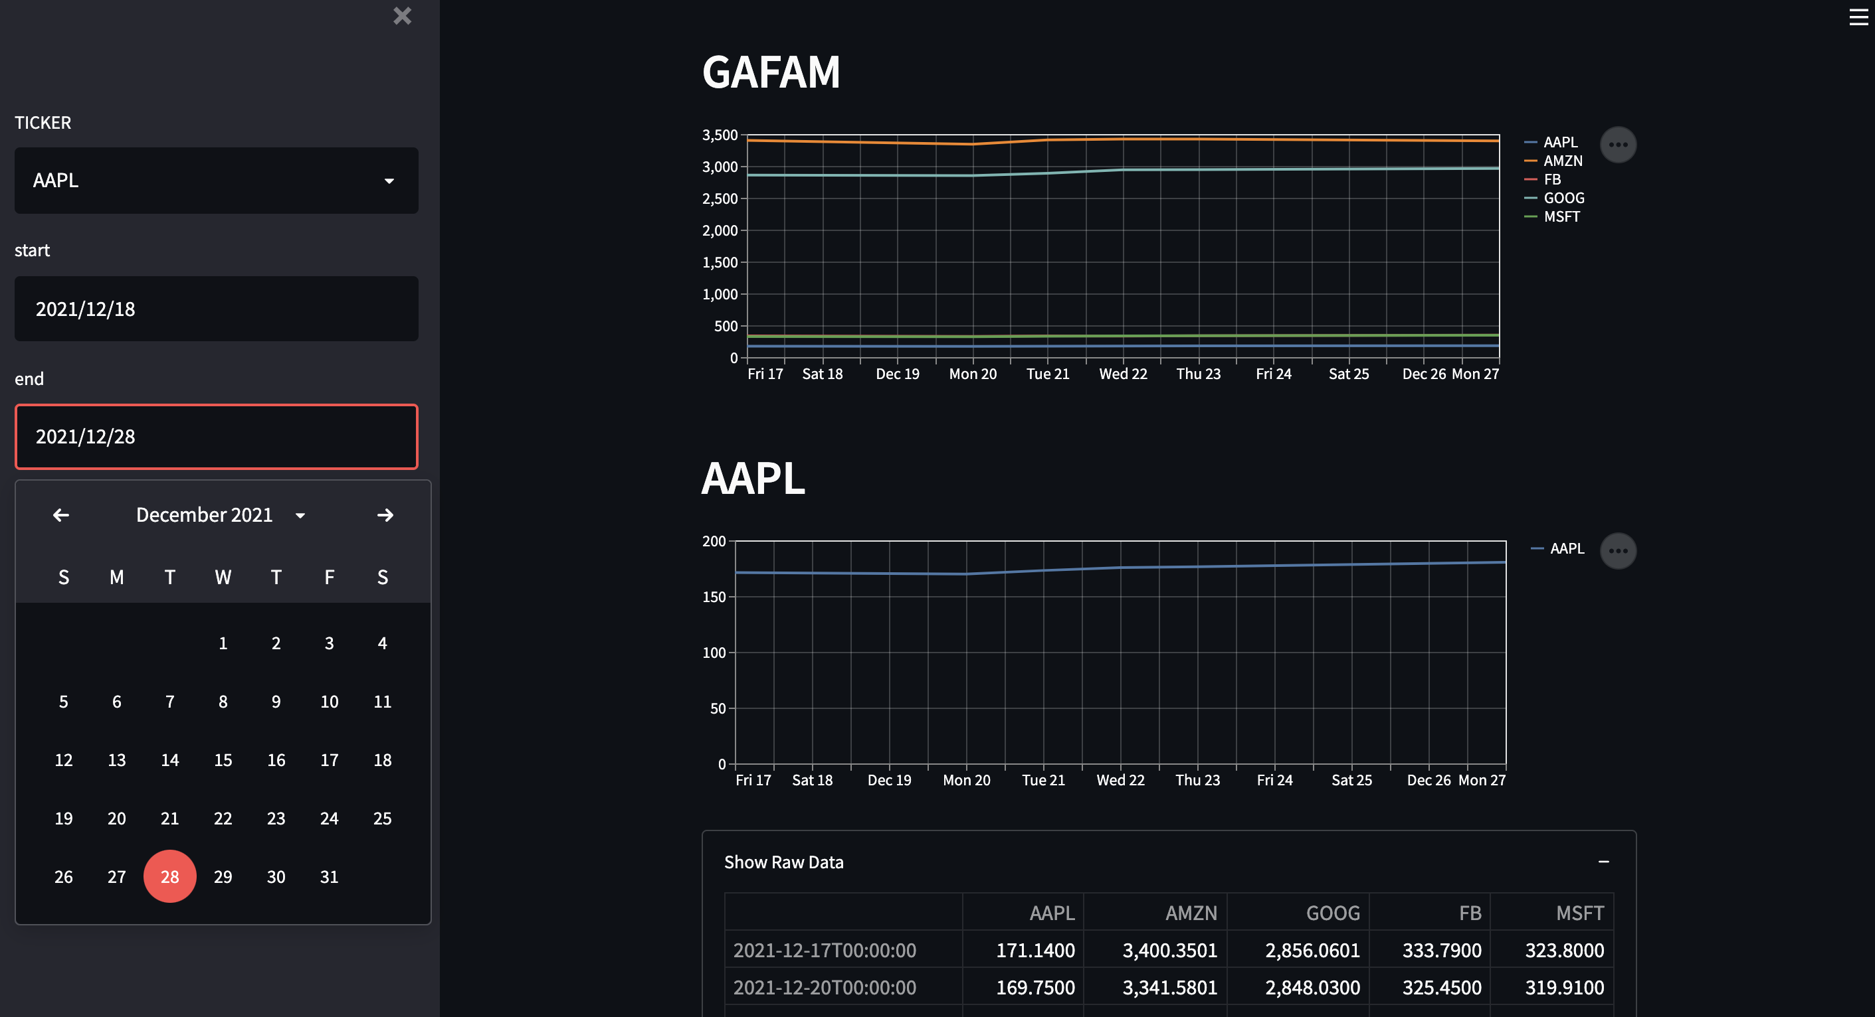Click AAPL legend entry in GAFAM chart
1875x1017 pixels.
click(1551, 142)
